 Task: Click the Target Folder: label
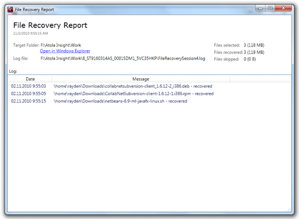pyautogui.click(x=26, y=45)
